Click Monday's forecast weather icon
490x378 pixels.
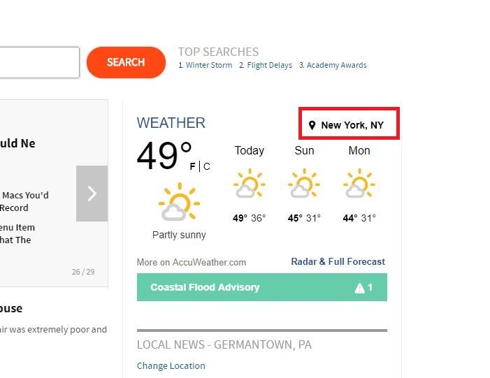(x=359, y=185)
